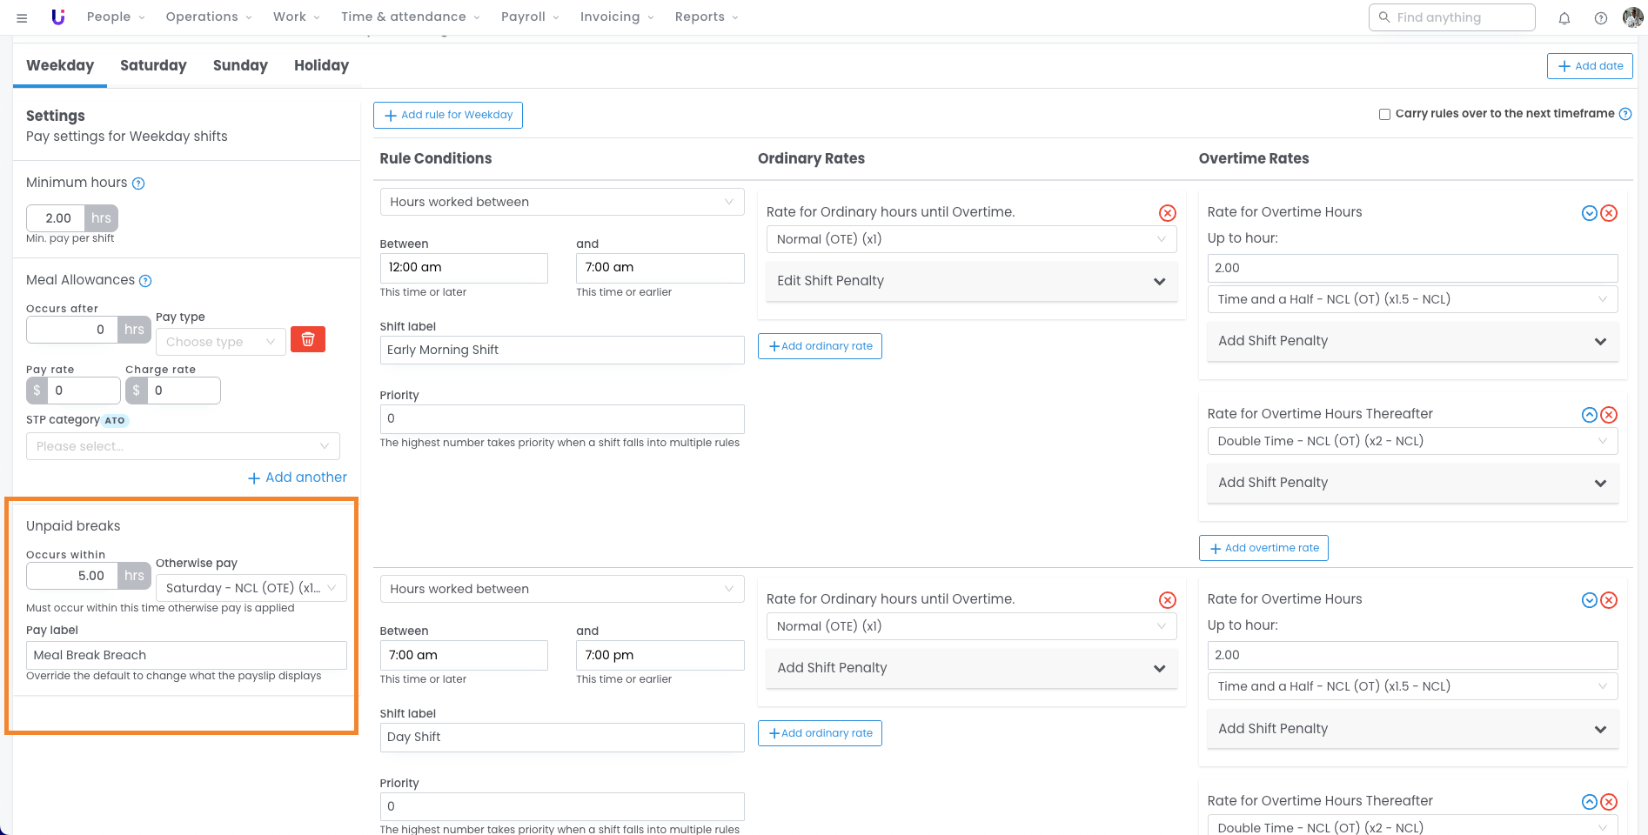Enable carry rules over to next timeframe
Image resolution: width=1648 pixels, height=835 pixels.
click(x=1384, y=115)
